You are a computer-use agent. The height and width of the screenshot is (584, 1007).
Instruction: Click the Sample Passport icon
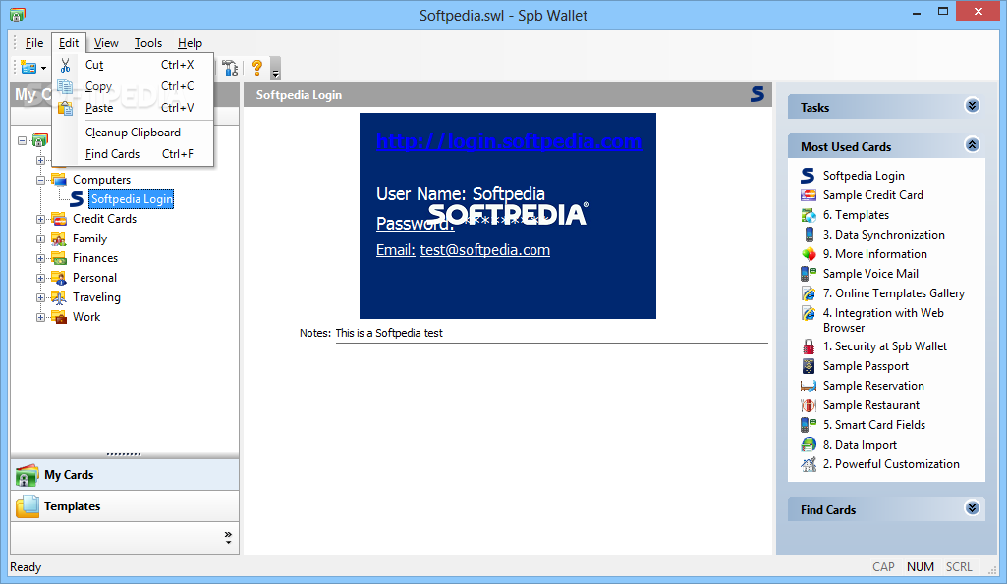(809, 366)
